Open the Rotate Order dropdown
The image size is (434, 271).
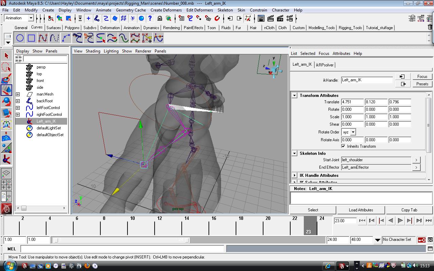click(353, 132)
